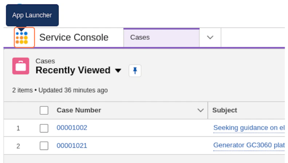Viewport: 288px width, 163px height.
Task: Click the pink Cases briefcase icon
Action: (21, 66)
